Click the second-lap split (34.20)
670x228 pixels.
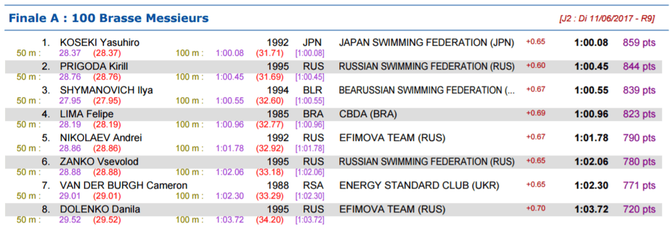coord(270,220)
